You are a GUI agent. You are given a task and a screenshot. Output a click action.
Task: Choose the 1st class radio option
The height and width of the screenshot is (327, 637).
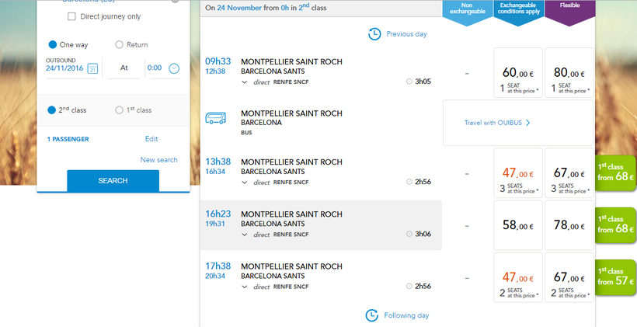[x=119, y=110]
